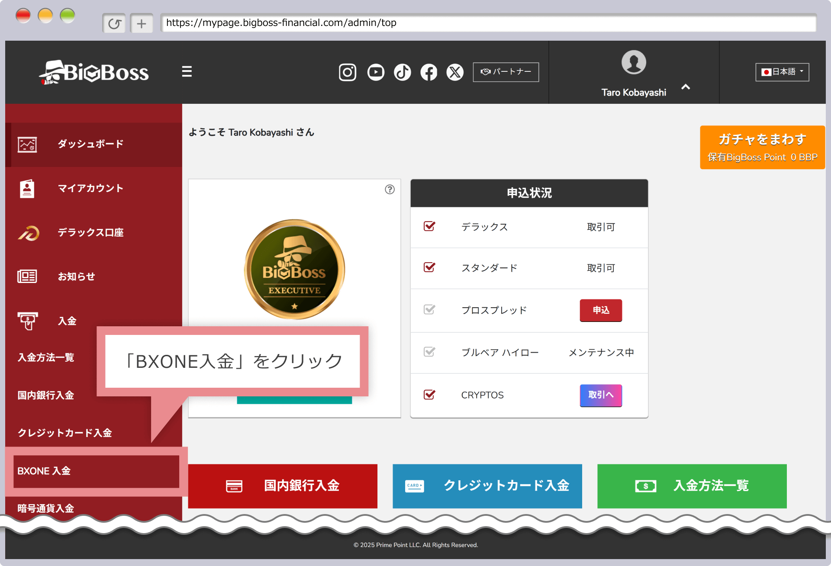Toggle the スタンダード checkbox

pyautogui.click(x=429, y=267)
